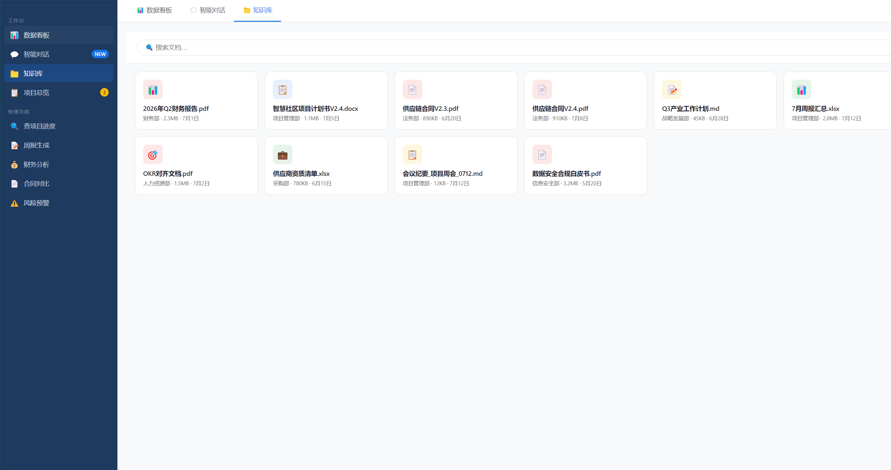Screen dimensions: 891x470
Task: Open the 7月周报汇总.xlsx file name
Action: (815, 109)
